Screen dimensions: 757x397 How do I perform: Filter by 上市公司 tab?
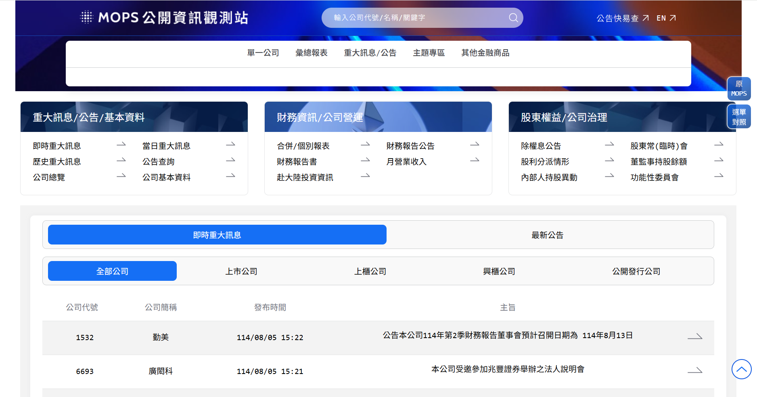coord(241,271)
